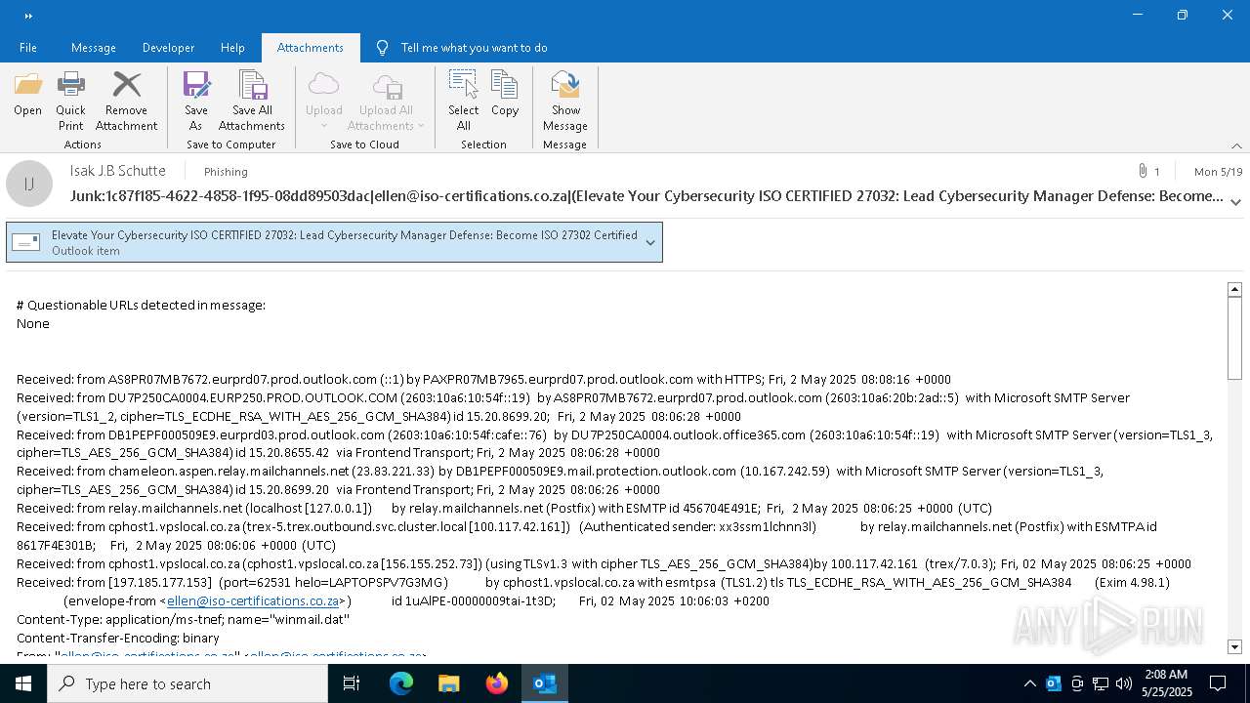Expand the quick access toolbar chevron
Viewport: 1250px width, 703px height.
pyautogui.click(x=28, y=16)
